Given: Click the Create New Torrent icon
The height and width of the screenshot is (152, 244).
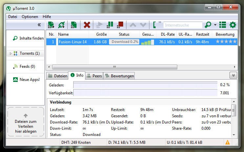Looking at the screenshot, I should coord(74,25).
